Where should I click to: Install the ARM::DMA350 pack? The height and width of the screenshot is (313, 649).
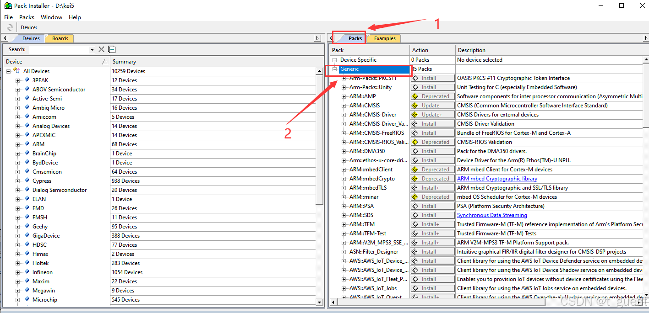pyautogui.click(x=432, y=151)
